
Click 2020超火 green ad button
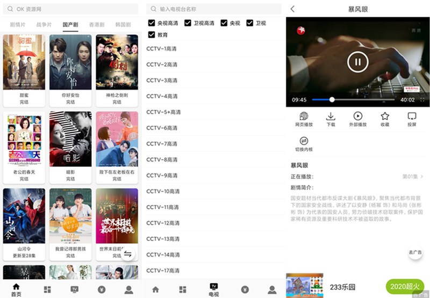[x=405, y=287]
